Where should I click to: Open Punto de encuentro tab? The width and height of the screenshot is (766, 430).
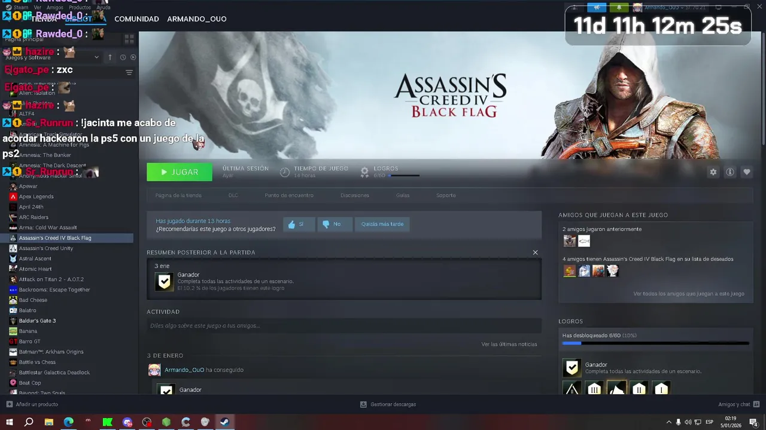[289, 195]
